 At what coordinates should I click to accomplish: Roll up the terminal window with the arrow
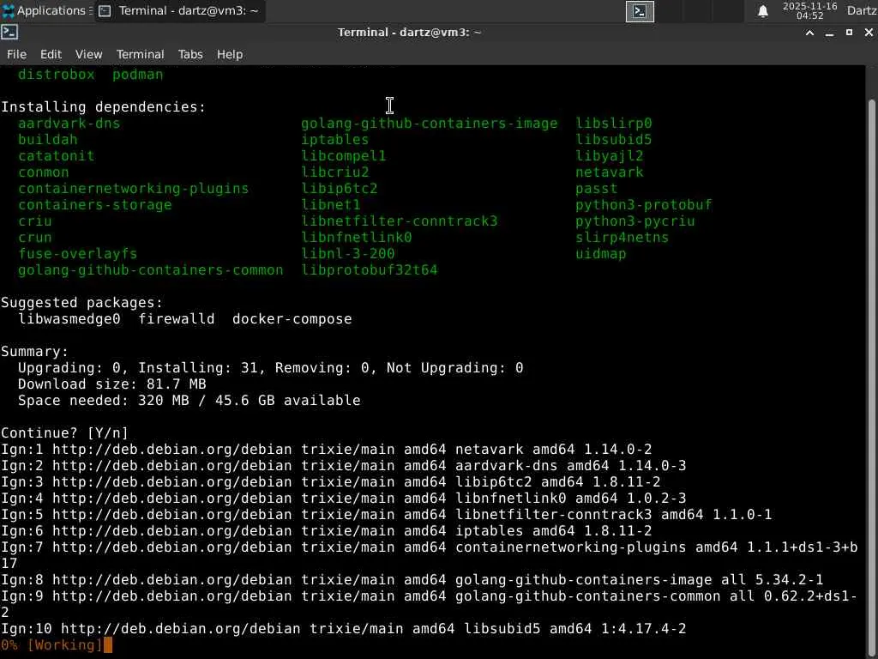coord(809,33)
